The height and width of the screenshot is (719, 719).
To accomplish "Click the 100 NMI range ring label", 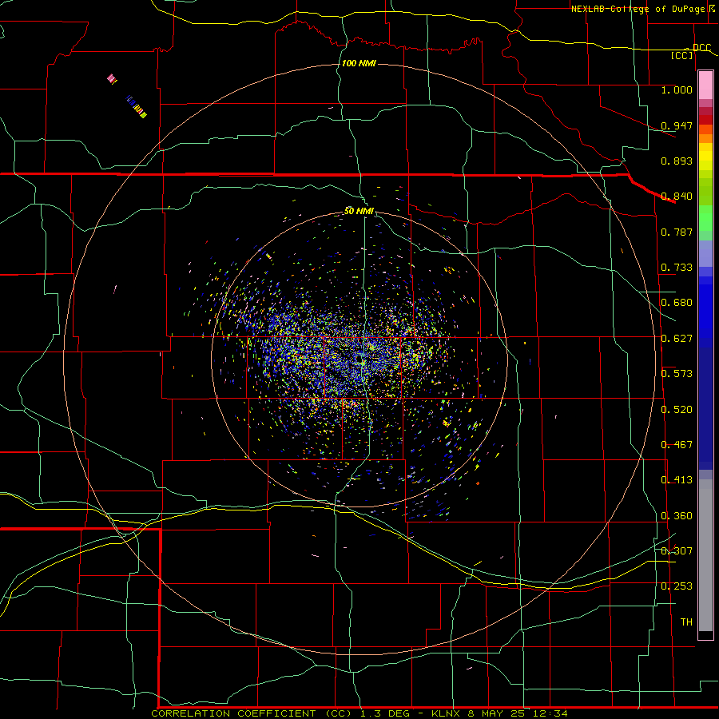I will click(359, 63).
